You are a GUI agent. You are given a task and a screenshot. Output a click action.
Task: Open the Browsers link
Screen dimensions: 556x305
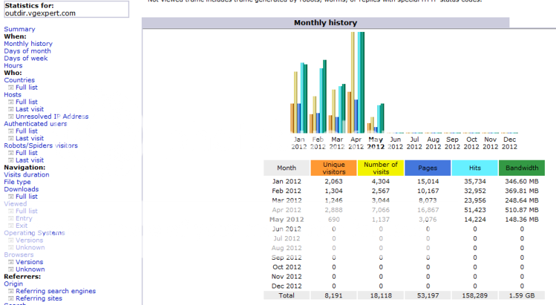[19, 255]
